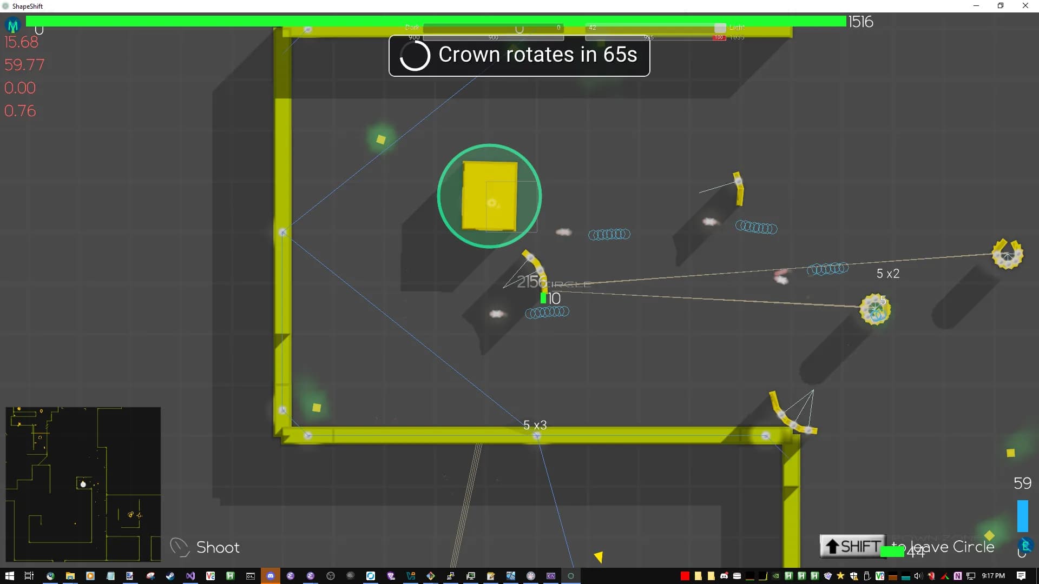The width and height of the screenshot is (1039, 584).
Task: Click the green health bar at the top
Action: coord(436,21)
